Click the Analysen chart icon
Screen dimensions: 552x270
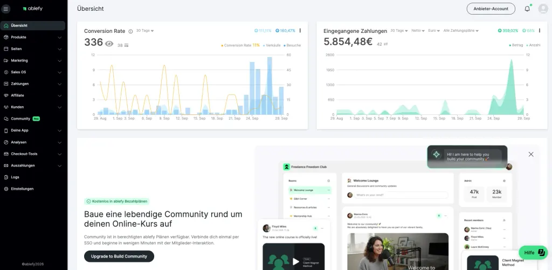tap(6, 142)
